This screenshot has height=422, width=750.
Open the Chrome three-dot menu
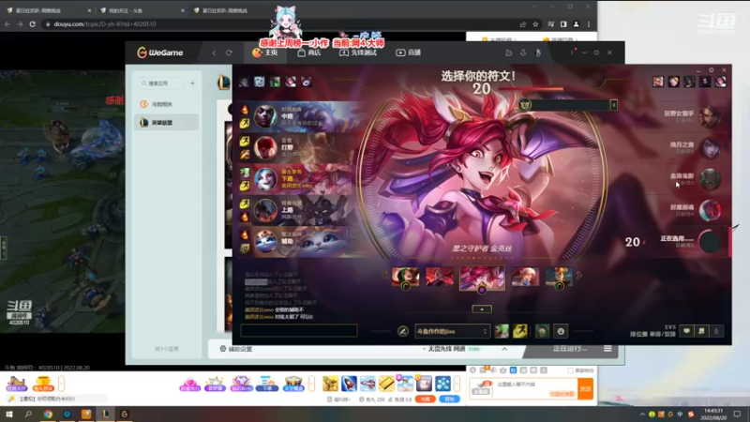click(x=589, y=24)
